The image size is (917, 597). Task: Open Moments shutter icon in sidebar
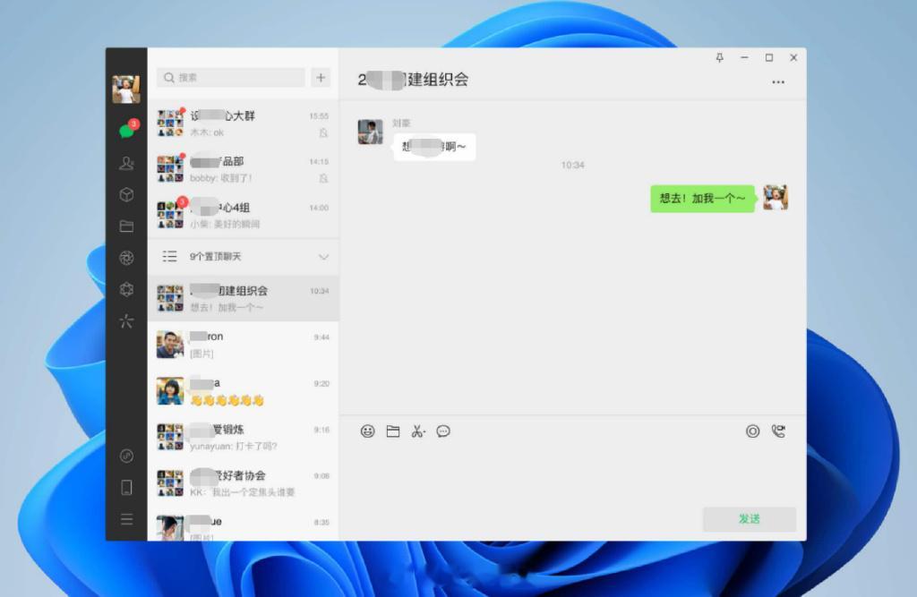click(126, 258)
